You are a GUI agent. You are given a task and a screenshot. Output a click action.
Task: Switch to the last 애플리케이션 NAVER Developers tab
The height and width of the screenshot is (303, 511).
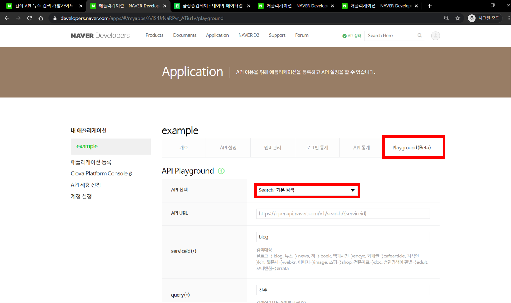click(381, 6)
